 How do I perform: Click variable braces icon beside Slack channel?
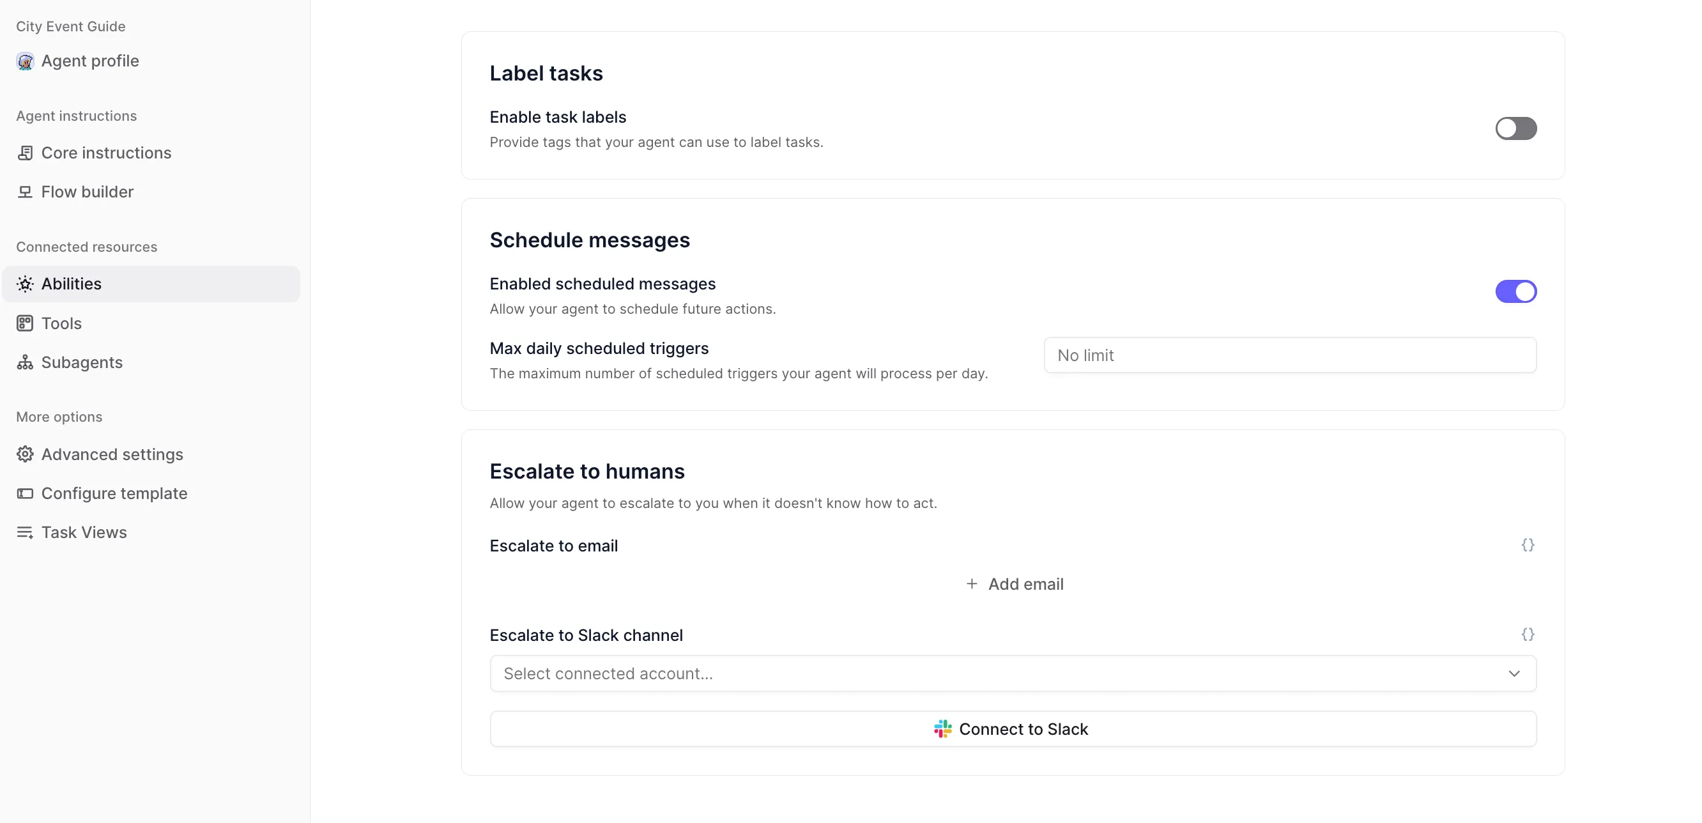click(1527, 635)
